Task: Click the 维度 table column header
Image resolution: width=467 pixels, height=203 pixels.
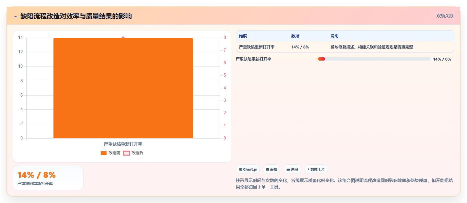Action: coord(243,36)
